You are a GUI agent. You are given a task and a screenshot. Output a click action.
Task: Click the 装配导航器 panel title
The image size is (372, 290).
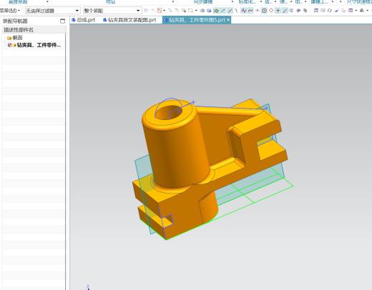click(x=15, y=21)
